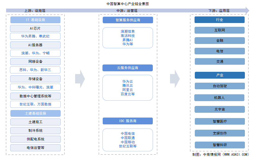Select 百度云等 in the cloud list

click(128, 94)
